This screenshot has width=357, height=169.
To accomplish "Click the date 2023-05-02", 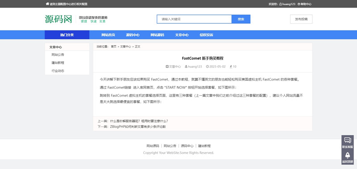I will [217, 67].
